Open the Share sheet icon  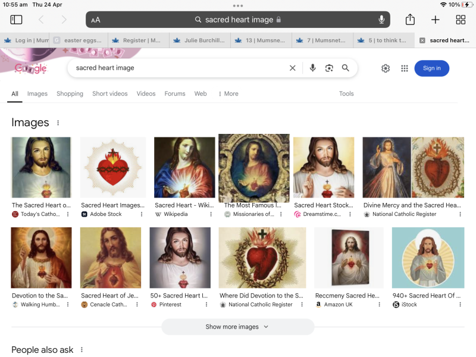click(x=410, y=20)
